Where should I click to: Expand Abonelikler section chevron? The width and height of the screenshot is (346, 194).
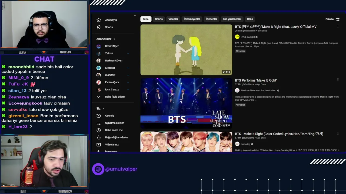[114, 39]
